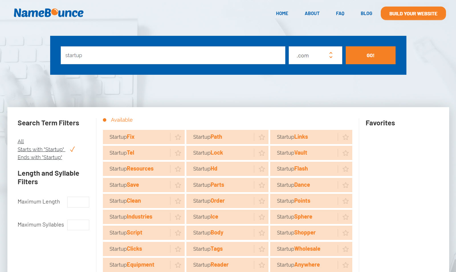The height and width of the screenshot is (272, 456).
Task: Toggle the Starts with "Startup" filter
Action: pyautogui.click(x=41, y=150)
